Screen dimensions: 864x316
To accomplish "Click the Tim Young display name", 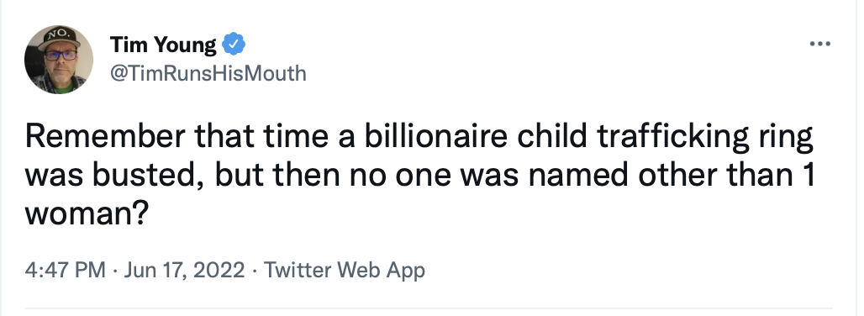I will pos(164,45).
